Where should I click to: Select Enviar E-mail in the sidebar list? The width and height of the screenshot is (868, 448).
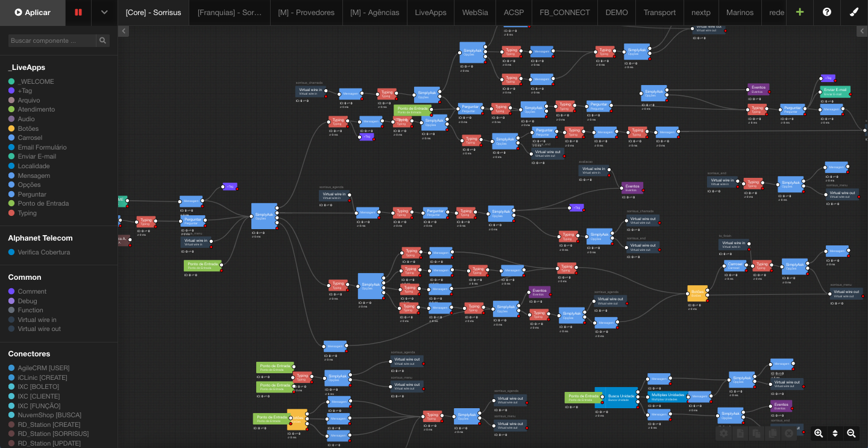coord(32,156)
